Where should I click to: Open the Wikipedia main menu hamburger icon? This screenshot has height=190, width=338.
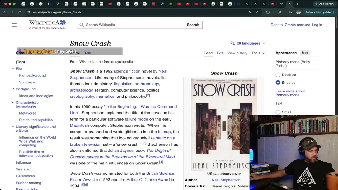[x=14, y=25]
